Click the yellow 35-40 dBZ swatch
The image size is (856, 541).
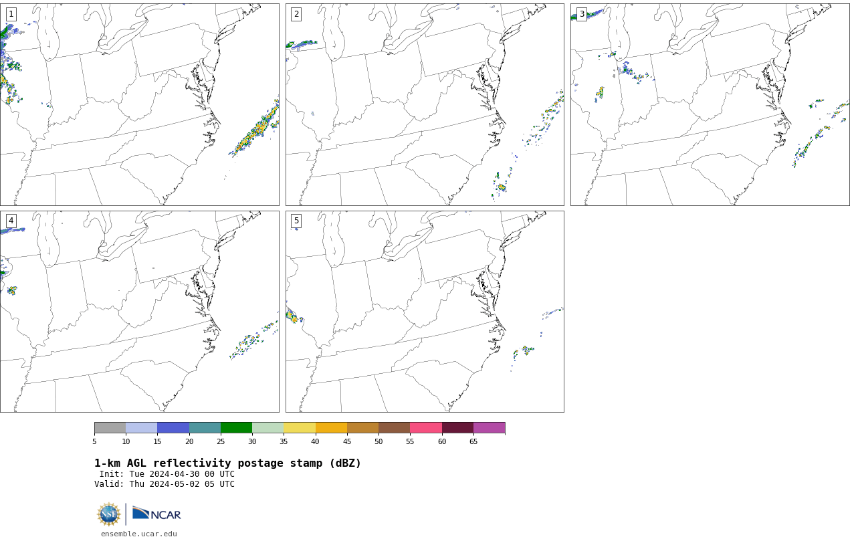[300, 428]
